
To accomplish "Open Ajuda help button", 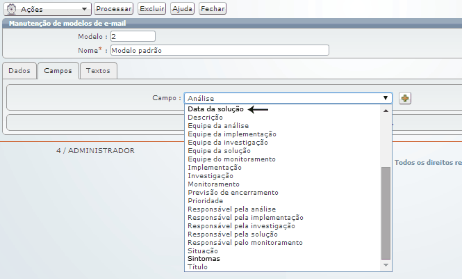I will point(182,9).
